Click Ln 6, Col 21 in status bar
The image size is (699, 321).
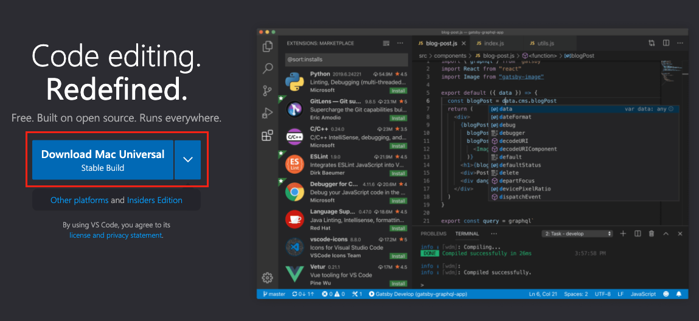(543, 294)
